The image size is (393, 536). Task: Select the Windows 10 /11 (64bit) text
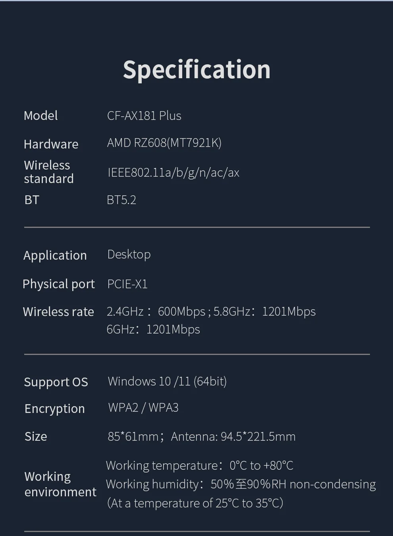point(167,381)
